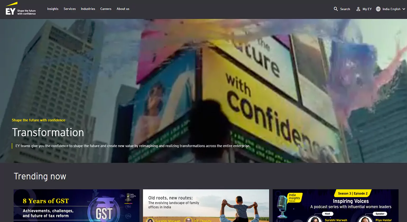Select Industries in the top navigation
Viewport: 407px width, 222px height.
(88, 9)
